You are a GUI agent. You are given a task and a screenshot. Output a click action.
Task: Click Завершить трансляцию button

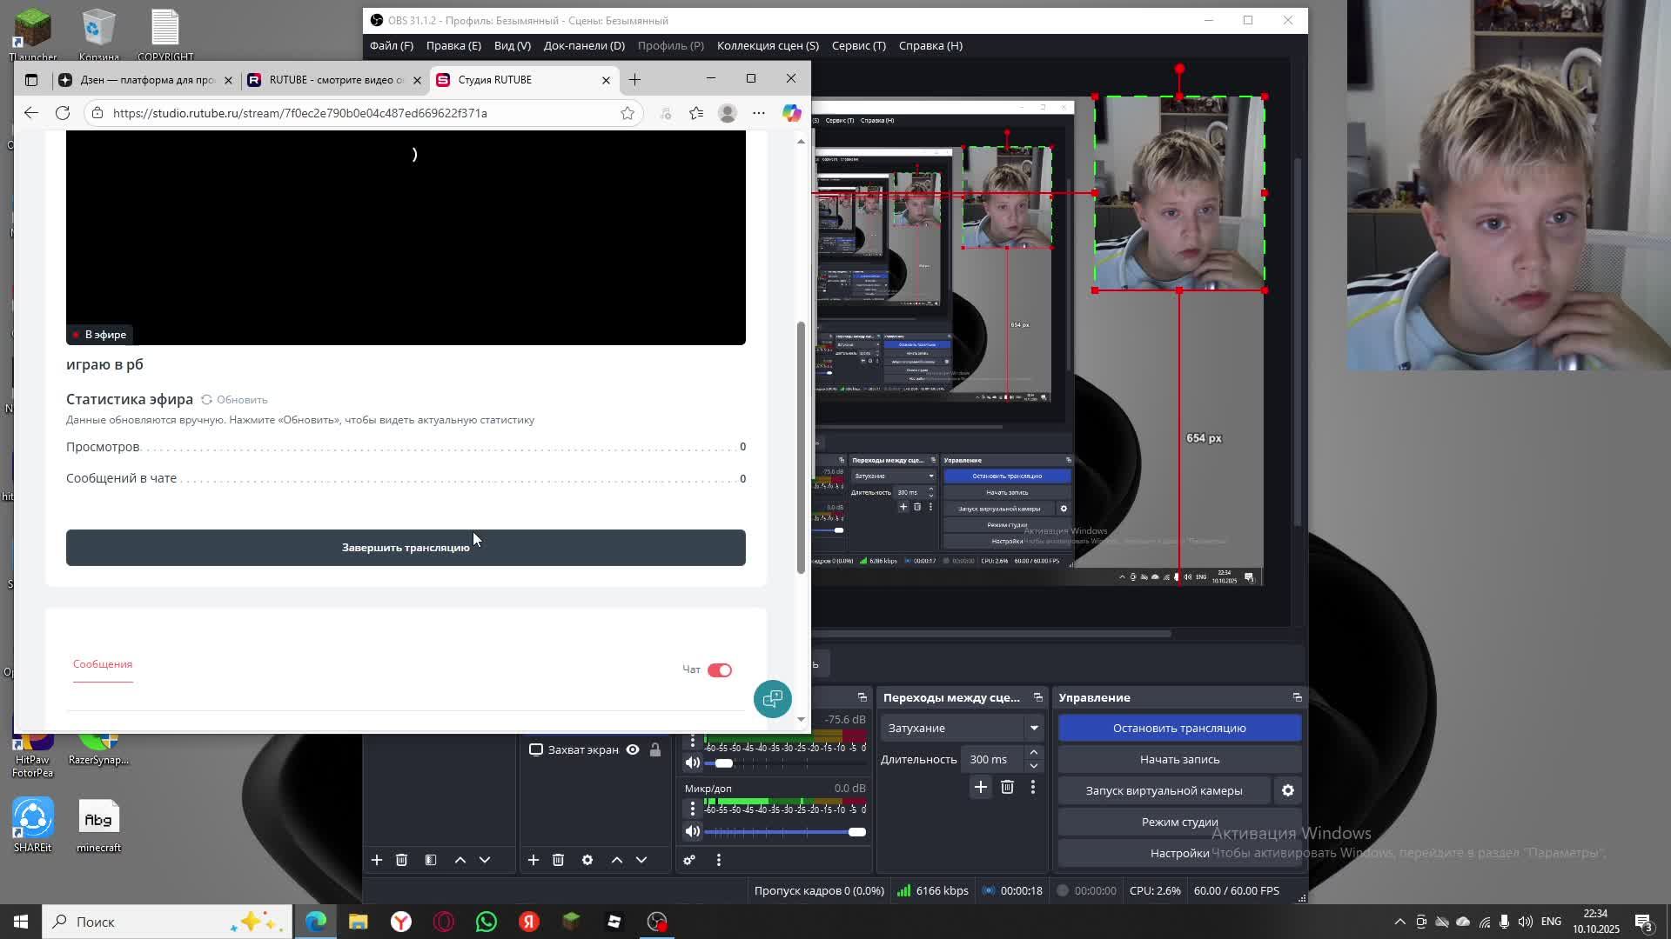(406, 548)
